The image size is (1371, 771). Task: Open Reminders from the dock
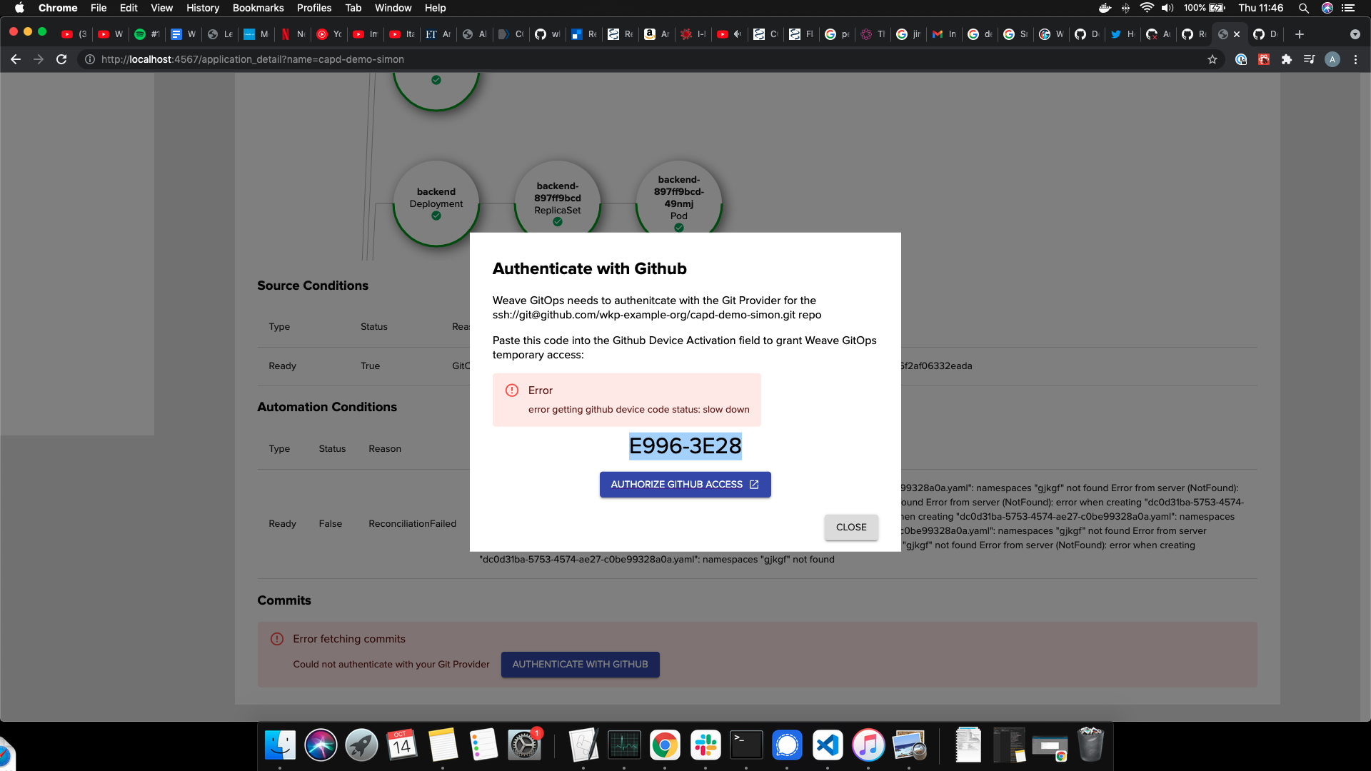coord(483,745)
